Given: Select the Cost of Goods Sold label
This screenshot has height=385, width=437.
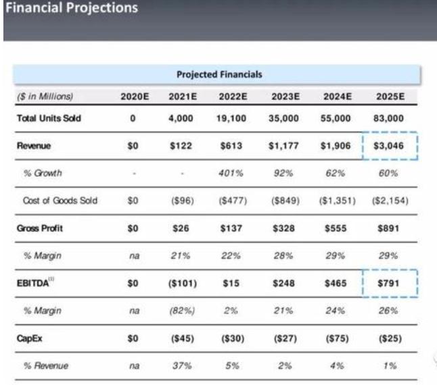Looking at the screenshot, I should 62,201.
